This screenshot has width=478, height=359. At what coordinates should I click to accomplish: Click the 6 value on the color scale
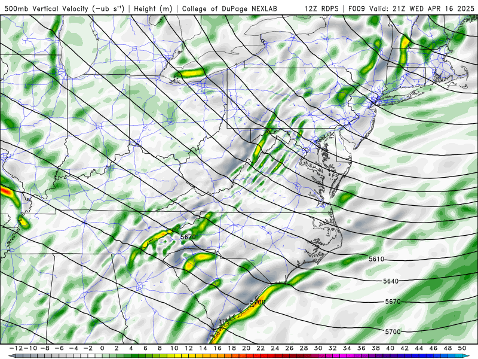[145, 348]
